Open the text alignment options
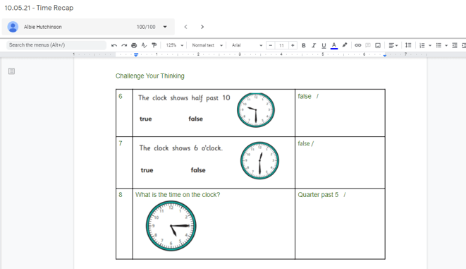Image resolution: width=466 pixels, height=269 pixels. (x=393, y=45)
